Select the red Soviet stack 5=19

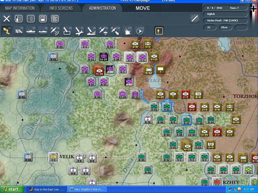pos(99,71)
